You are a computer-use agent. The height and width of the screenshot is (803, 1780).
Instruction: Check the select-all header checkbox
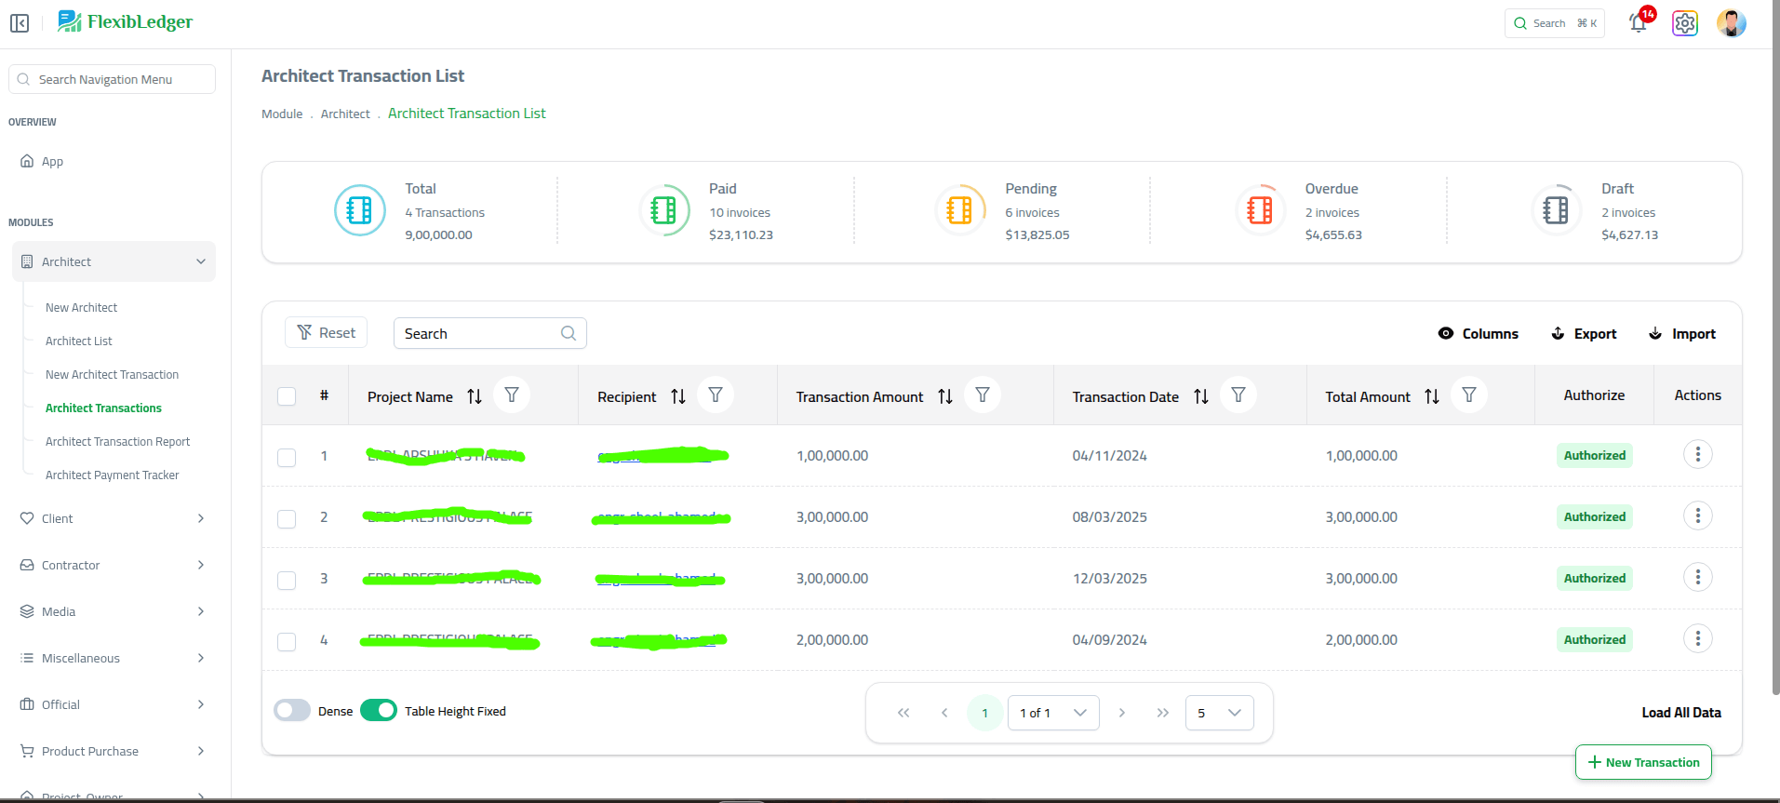click(x=287, y=396)
